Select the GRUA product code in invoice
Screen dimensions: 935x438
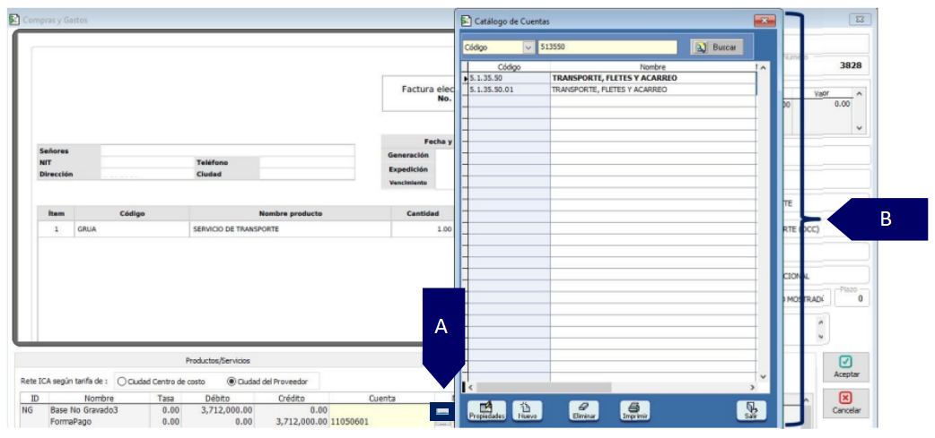tap(86, 229)
